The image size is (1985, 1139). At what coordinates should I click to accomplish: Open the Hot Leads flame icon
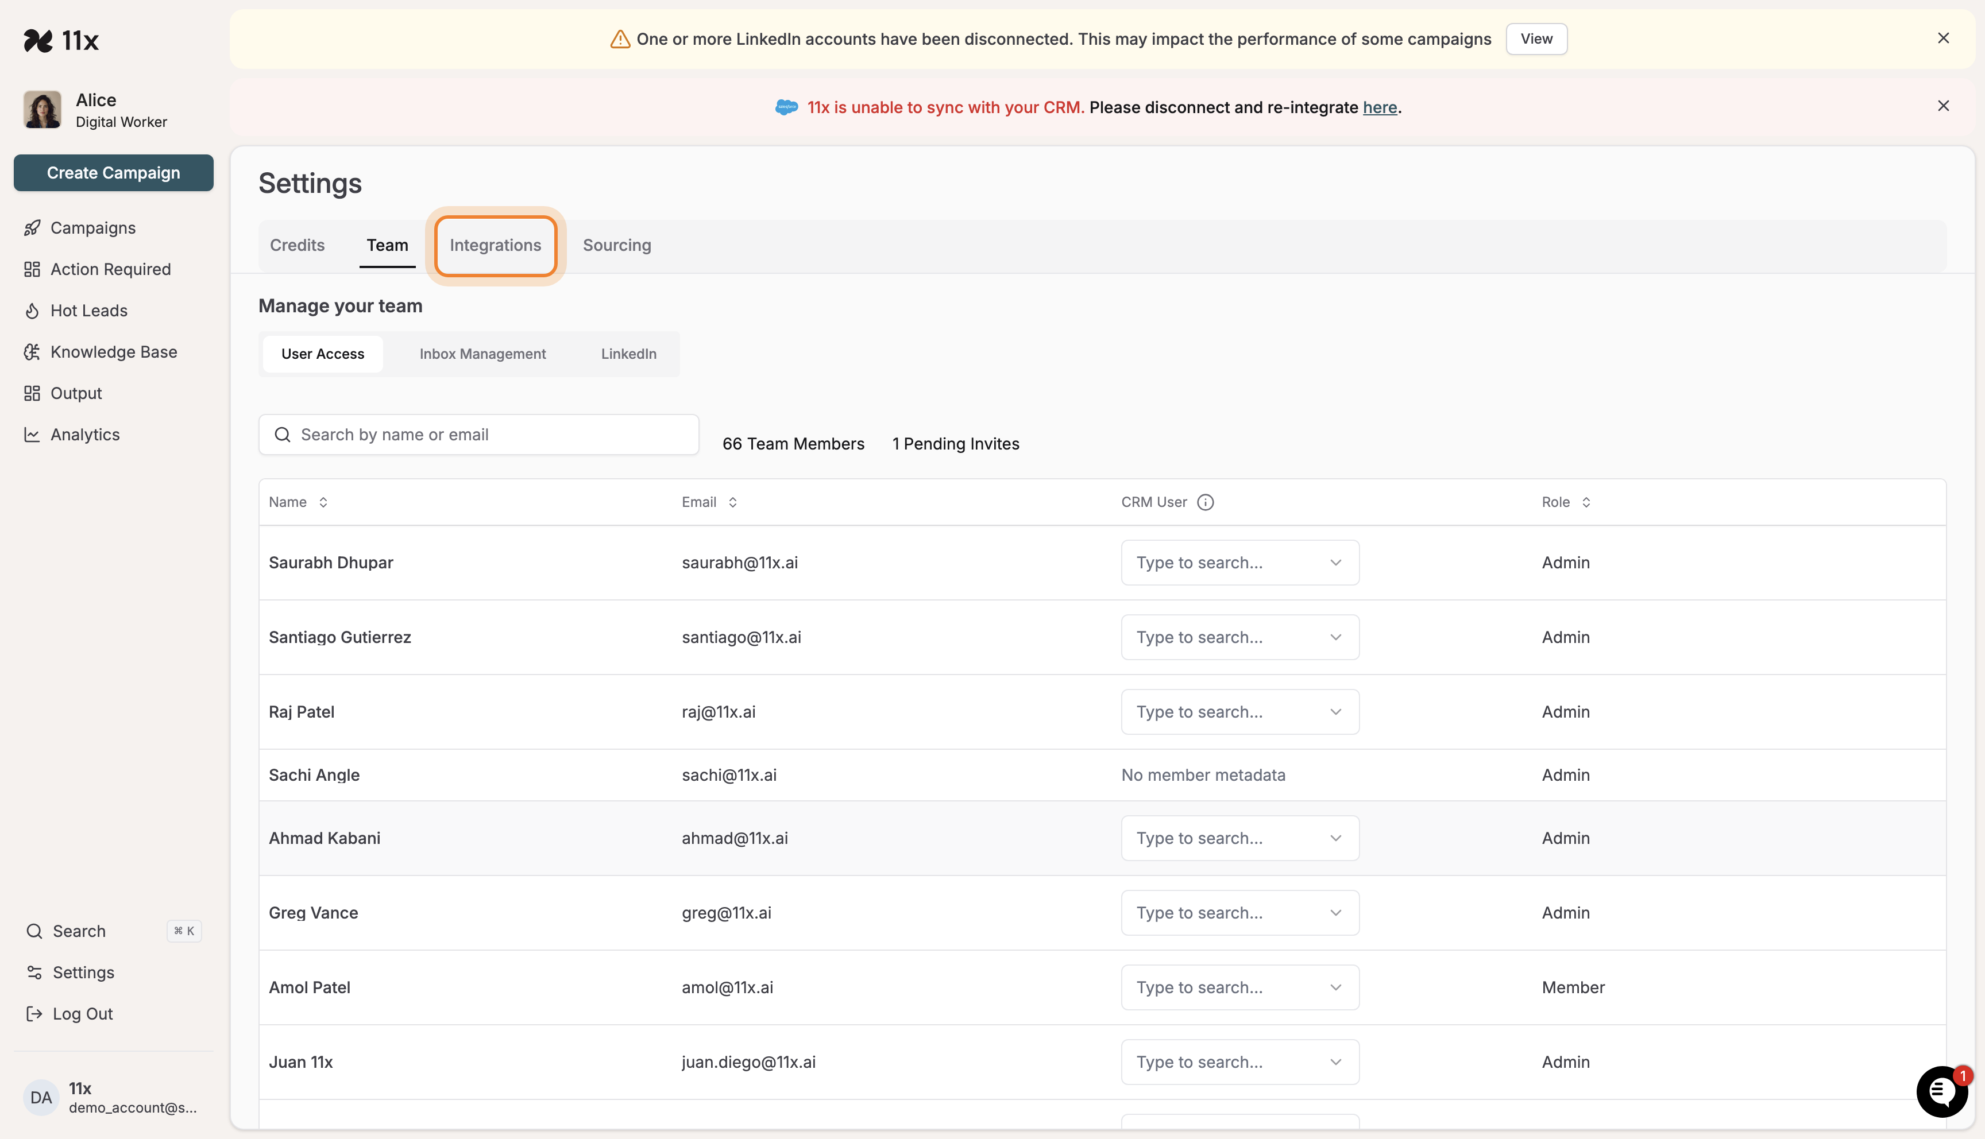[32, 311]
